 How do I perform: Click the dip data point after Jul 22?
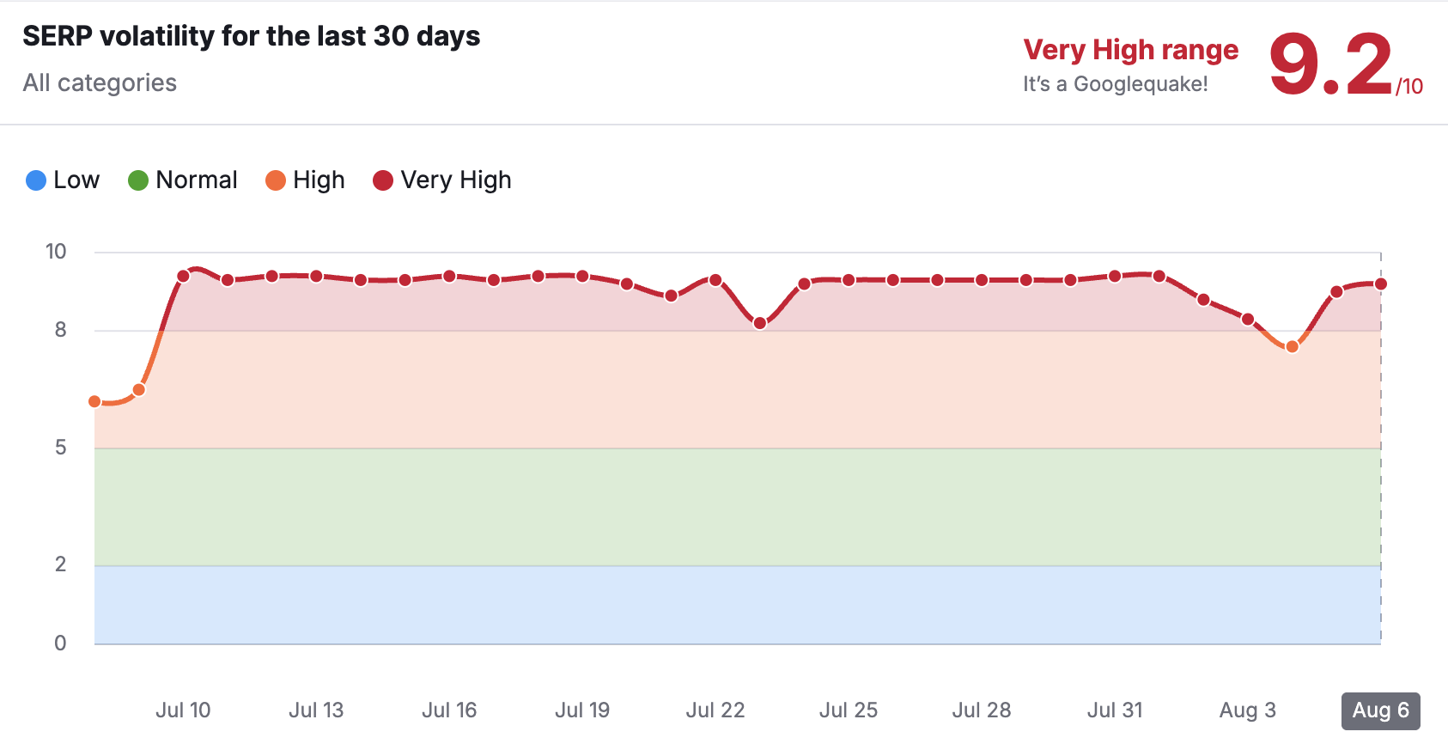coord(760,323)
